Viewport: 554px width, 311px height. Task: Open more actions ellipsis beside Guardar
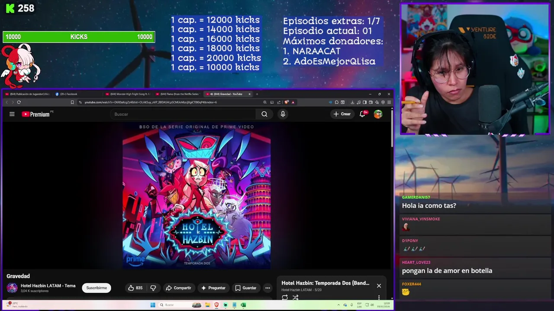(267, 288)
